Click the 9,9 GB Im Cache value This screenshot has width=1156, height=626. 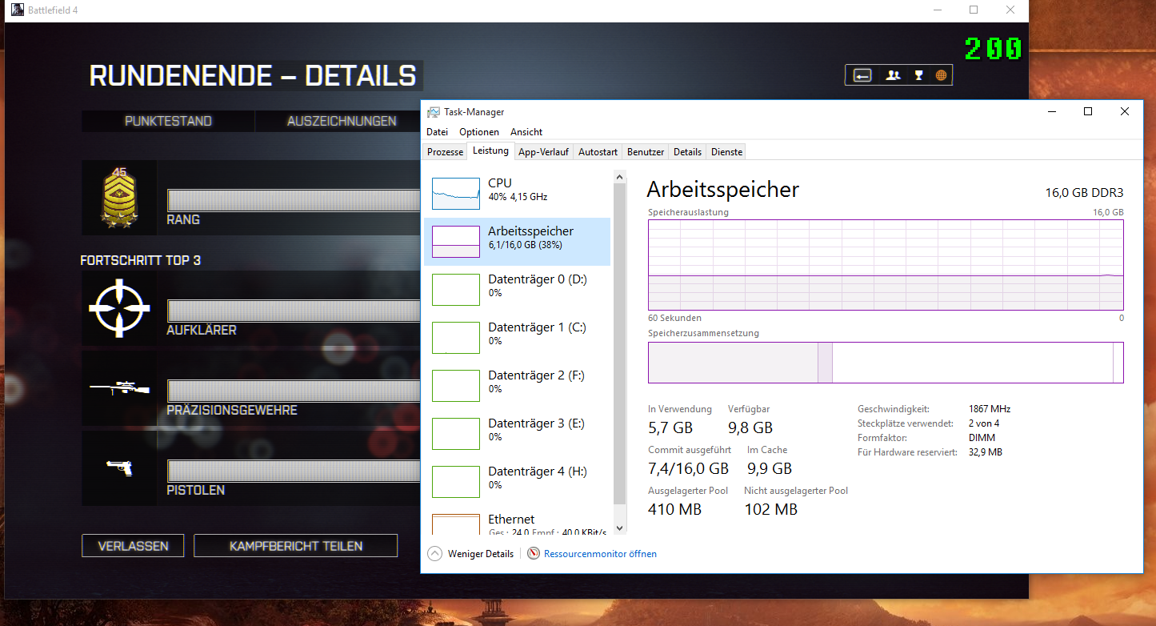pyautogui.click(x=770, y=468)
